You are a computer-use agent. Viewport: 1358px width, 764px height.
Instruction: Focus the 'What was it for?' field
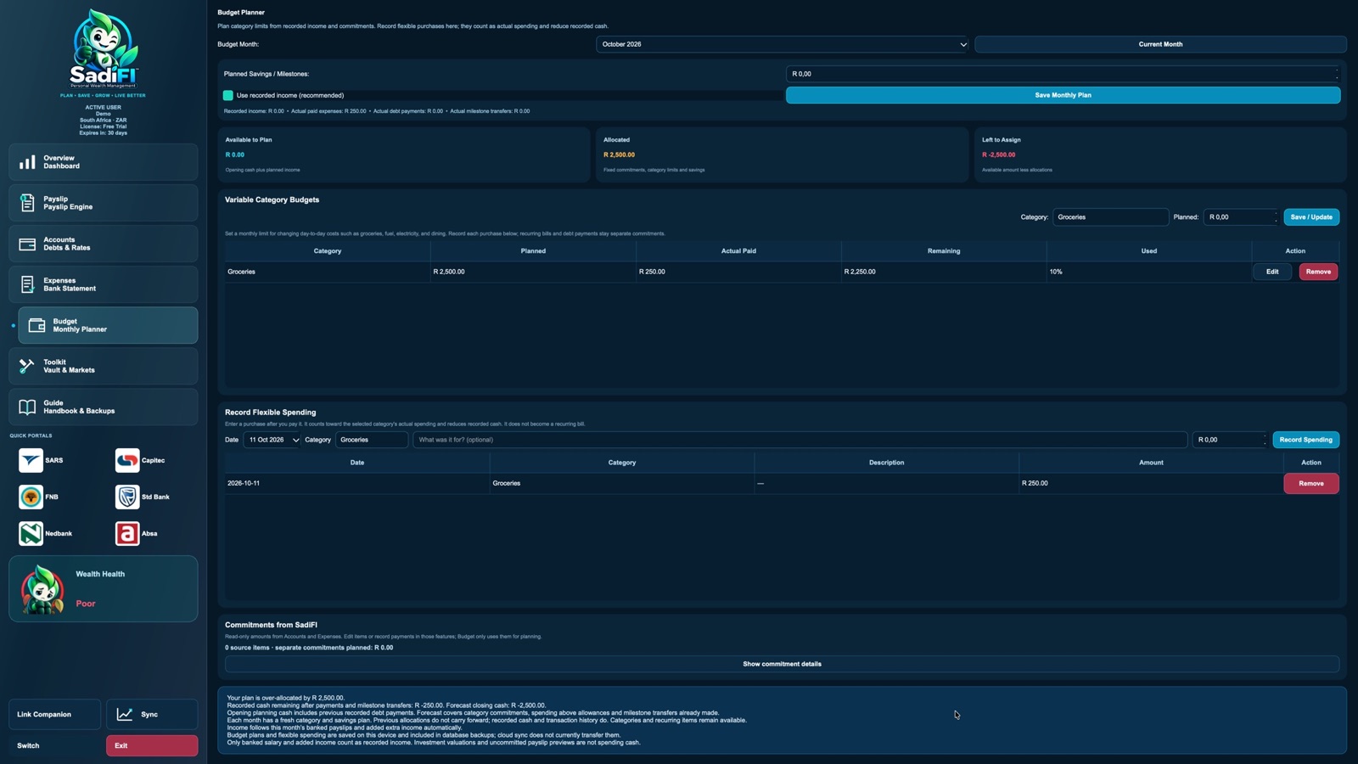[x=800, y=440]
